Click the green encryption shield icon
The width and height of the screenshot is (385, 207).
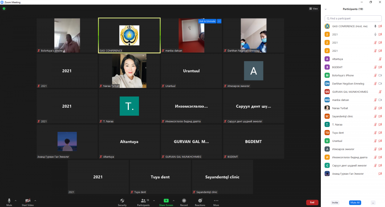[4, 9]
